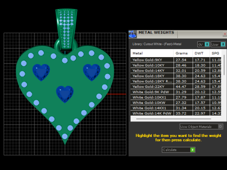The image size is (227, 170).
Task: Click the vertical scrollbar of the metals table
Action: point(224,65)
